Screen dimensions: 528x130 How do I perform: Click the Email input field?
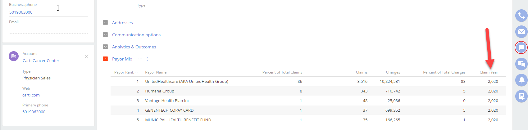[x=48, y=29]
